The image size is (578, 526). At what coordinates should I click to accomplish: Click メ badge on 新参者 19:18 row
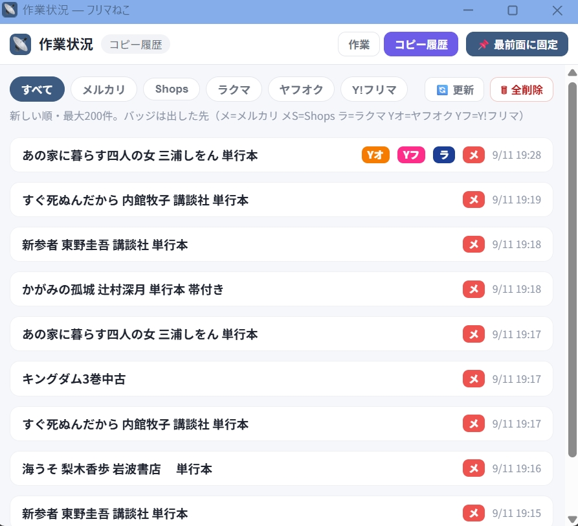[x=474, y=244]
